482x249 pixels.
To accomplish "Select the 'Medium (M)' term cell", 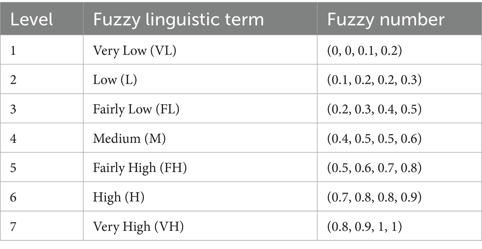I will (x=129, y=138).
